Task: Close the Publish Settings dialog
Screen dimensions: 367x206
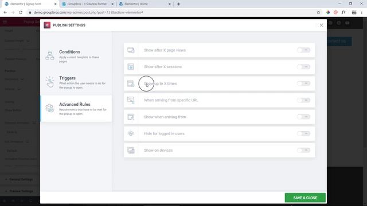Action: [x=321, y=25]
